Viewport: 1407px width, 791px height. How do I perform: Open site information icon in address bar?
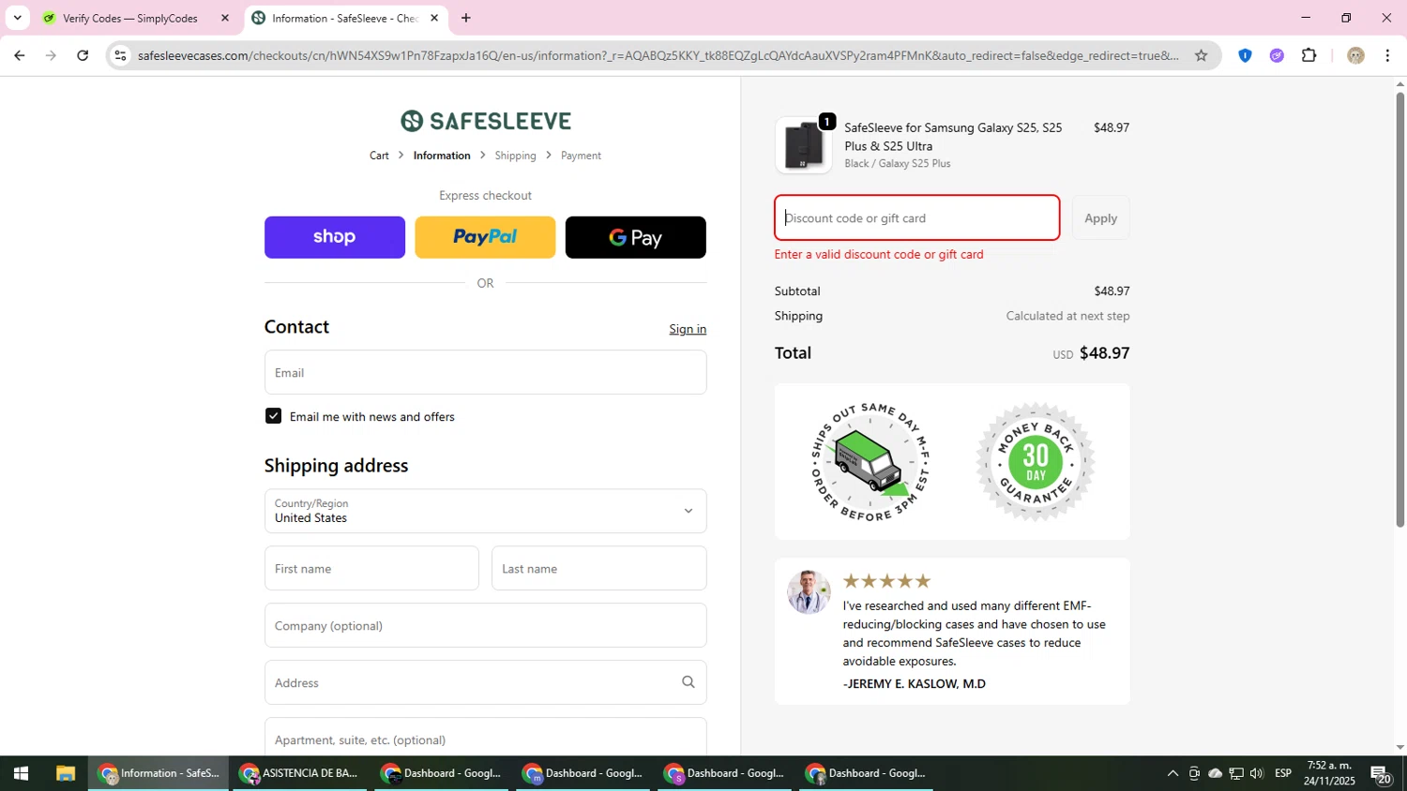(x=120, y=55)
